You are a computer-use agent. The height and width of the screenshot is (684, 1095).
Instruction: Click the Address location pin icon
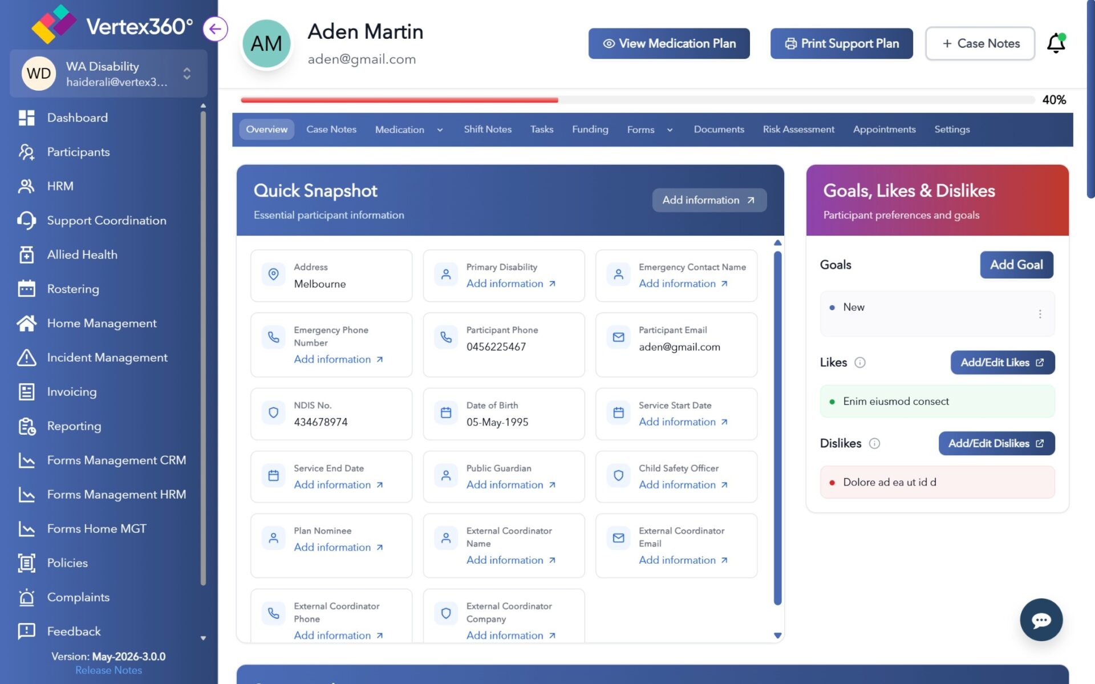(274, 274)
